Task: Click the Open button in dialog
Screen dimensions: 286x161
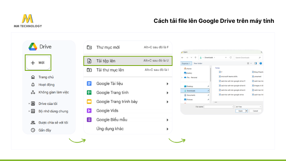Action: click(240, 111)
